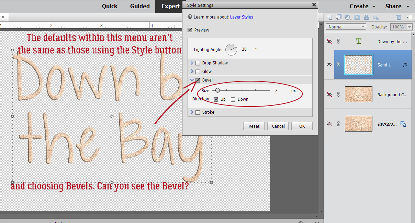Click the Cancel button

tap(278, 126)
